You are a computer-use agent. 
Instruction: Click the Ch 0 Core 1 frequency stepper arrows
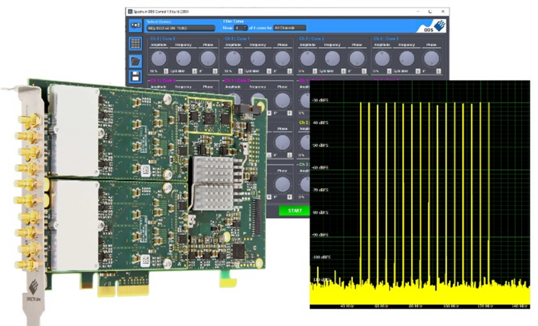coord(269,71)
